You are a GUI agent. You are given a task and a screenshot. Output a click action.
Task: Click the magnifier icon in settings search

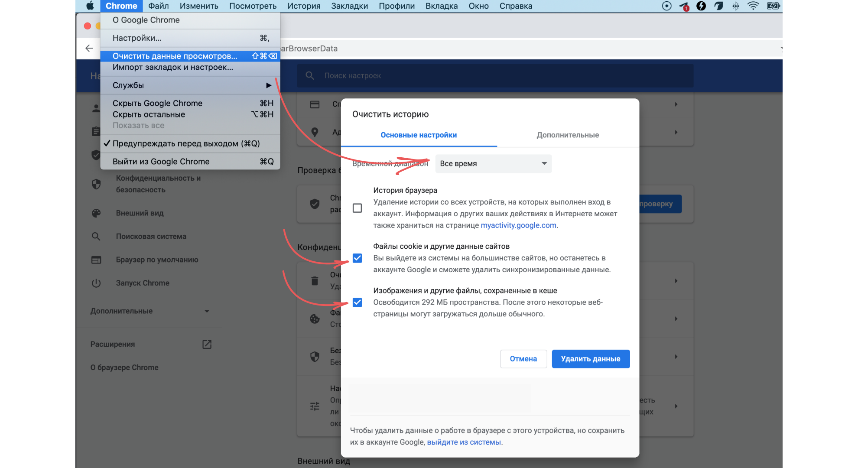310,75
